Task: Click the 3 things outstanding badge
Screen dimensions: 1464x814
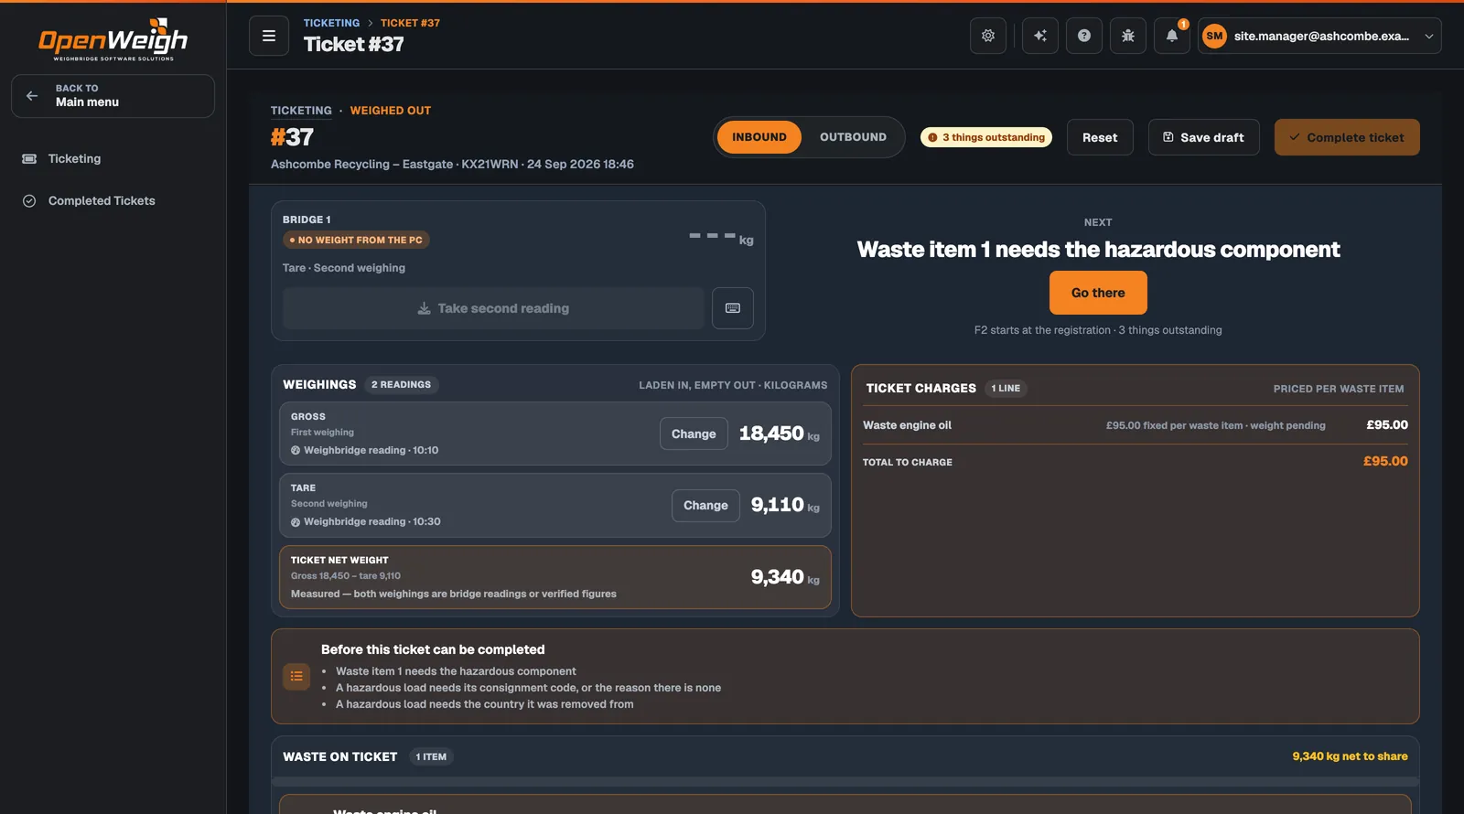Action: tap(986, 137)
